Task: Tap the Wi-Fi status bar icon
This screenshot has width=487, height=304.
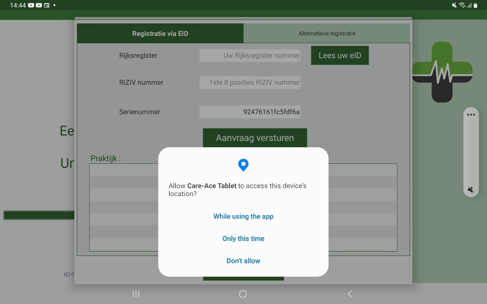Action: 462,5
